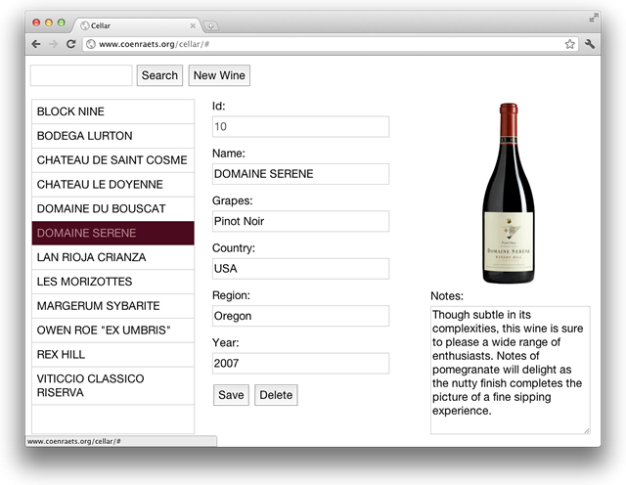Close the Cellar tab
The width and height of the screenshot is (626, 485).
[x=193, y=25]
